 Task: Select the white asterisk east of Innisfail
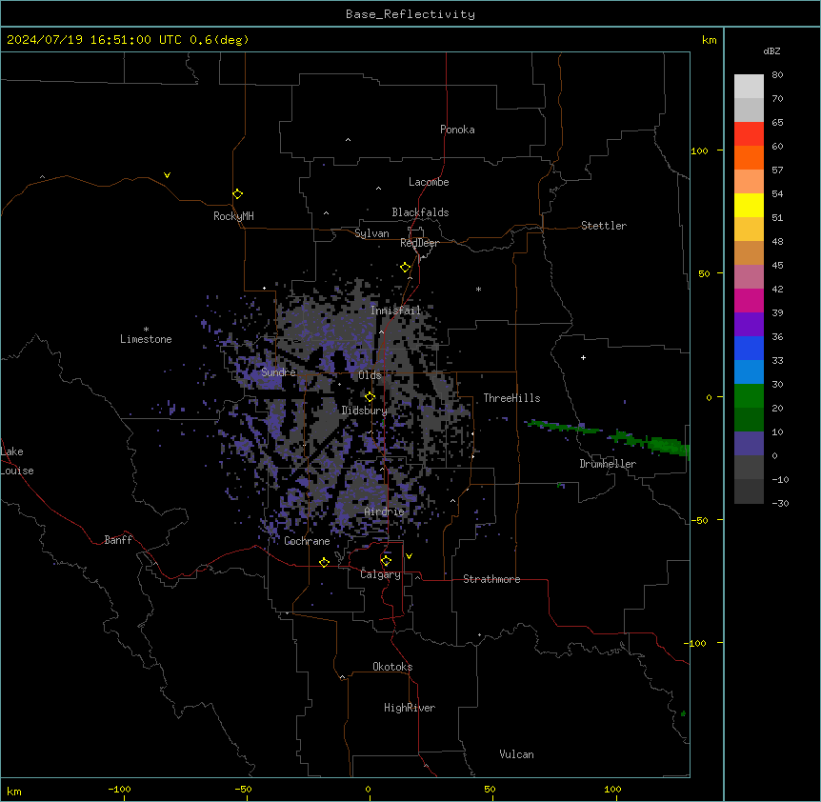point(478,289)
